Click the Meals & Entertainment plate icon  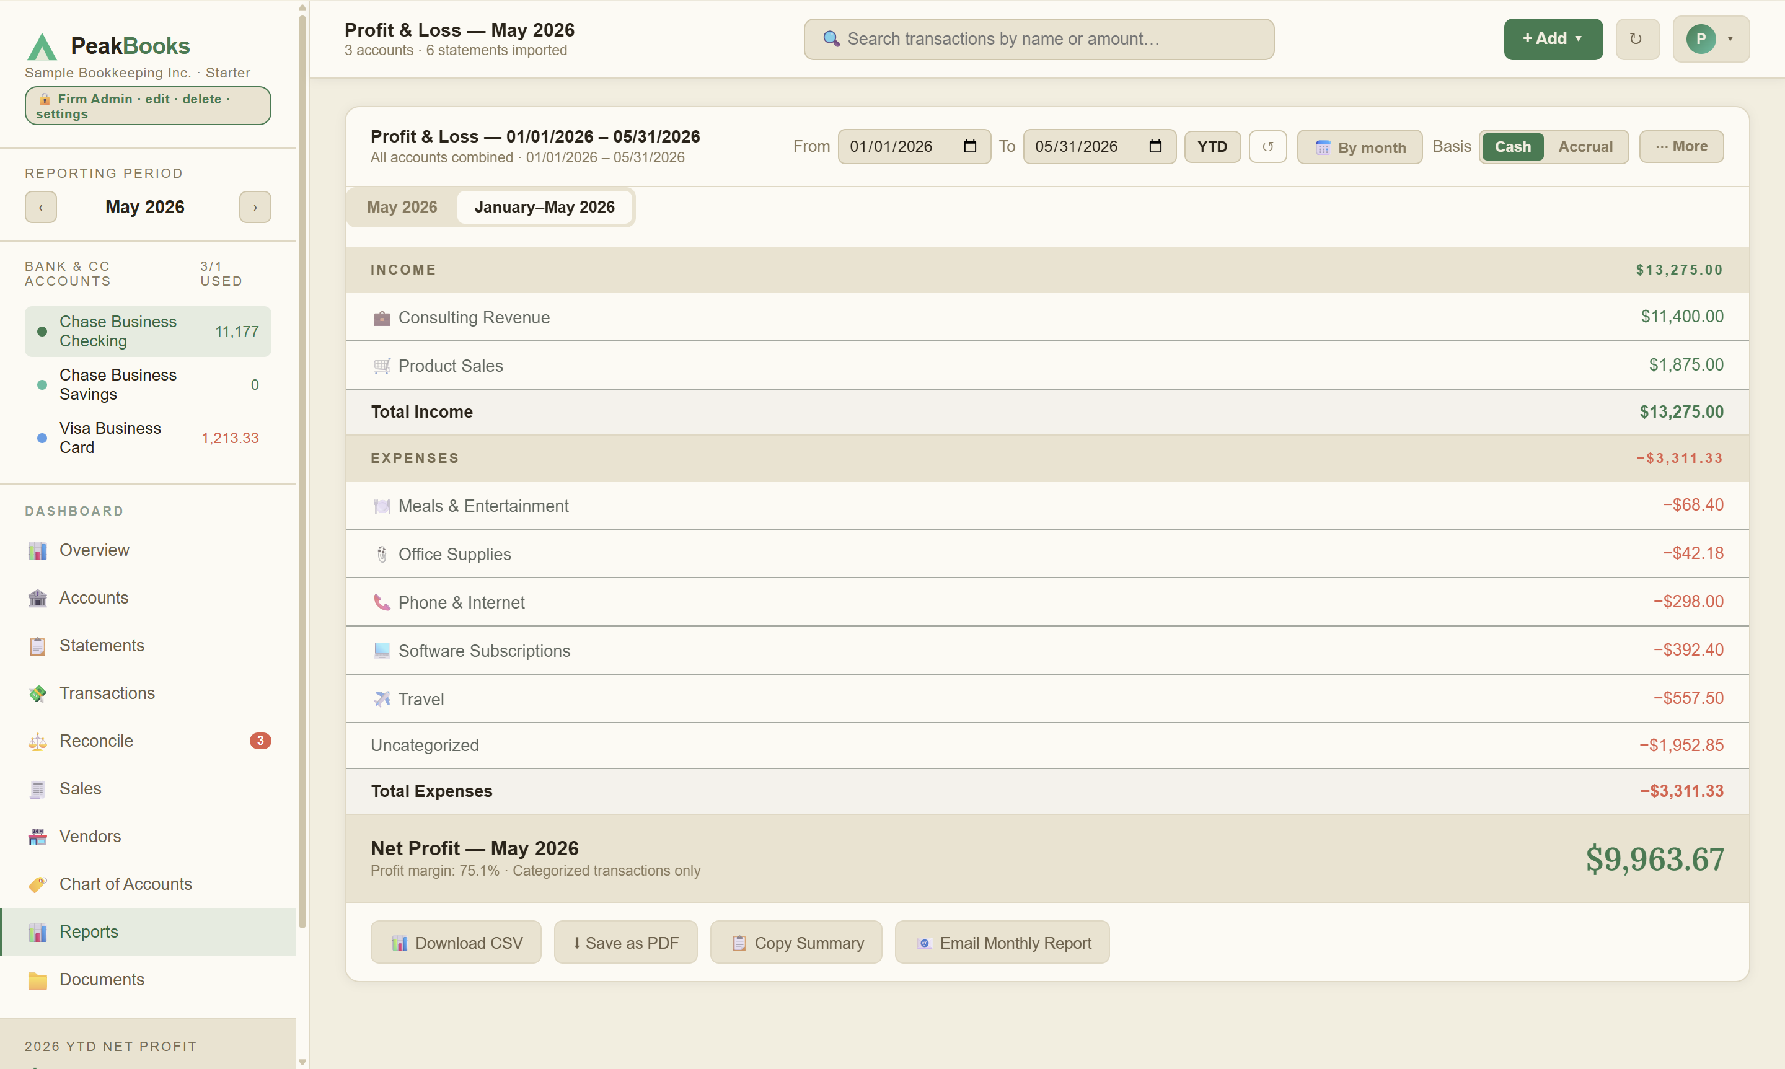382,506
